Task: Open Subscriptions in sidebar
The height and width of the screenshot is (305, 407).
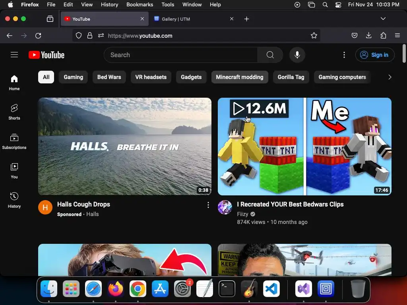Action: coord(14,142)
